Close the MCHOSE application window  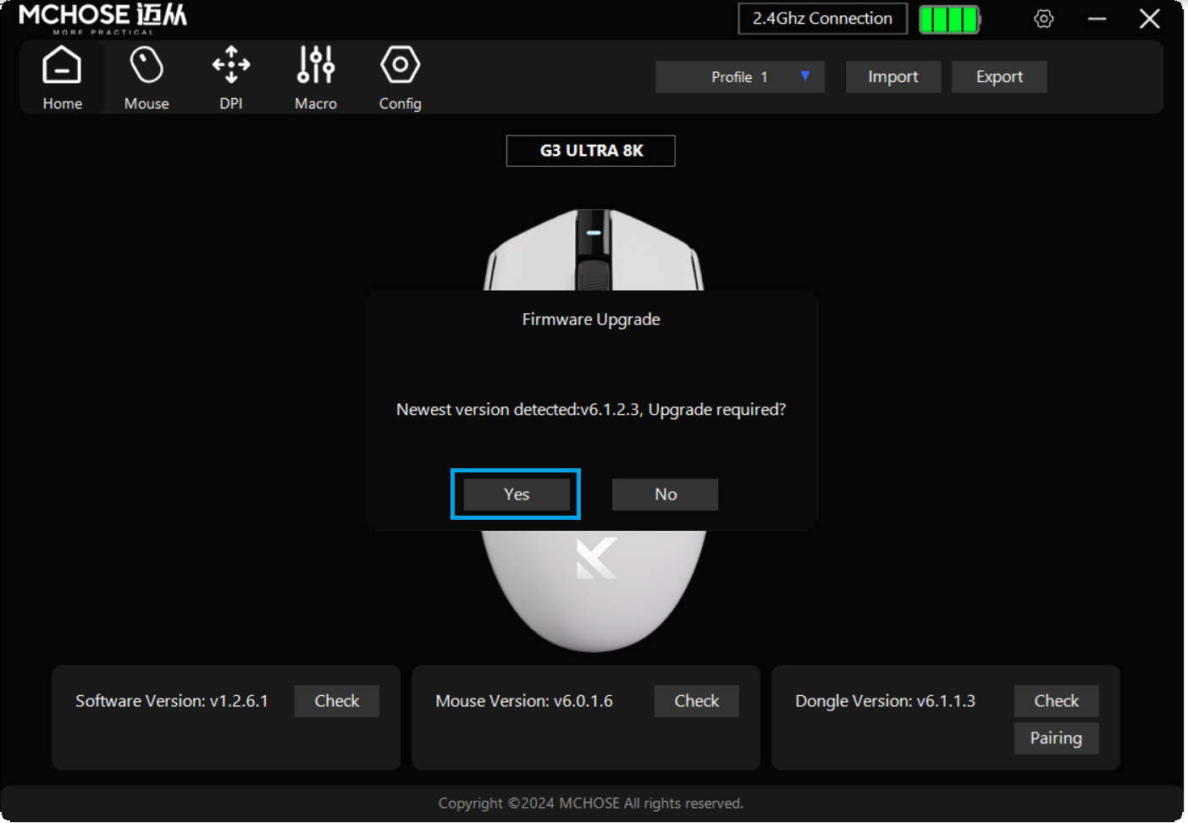1149,19
